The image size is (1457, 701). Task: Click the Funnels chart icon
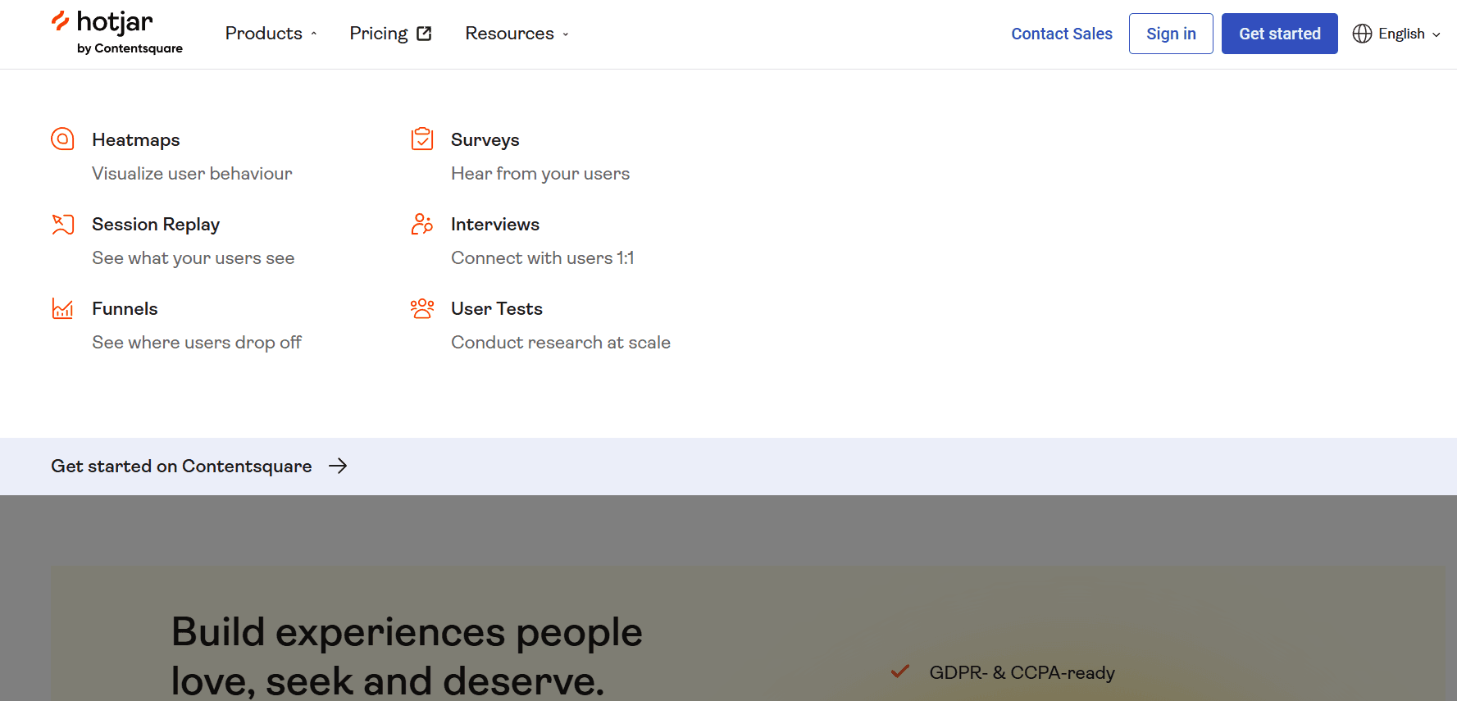[62, 308]
